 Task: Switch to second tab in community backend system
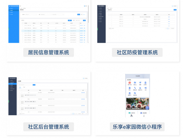(x=24, y=87)
